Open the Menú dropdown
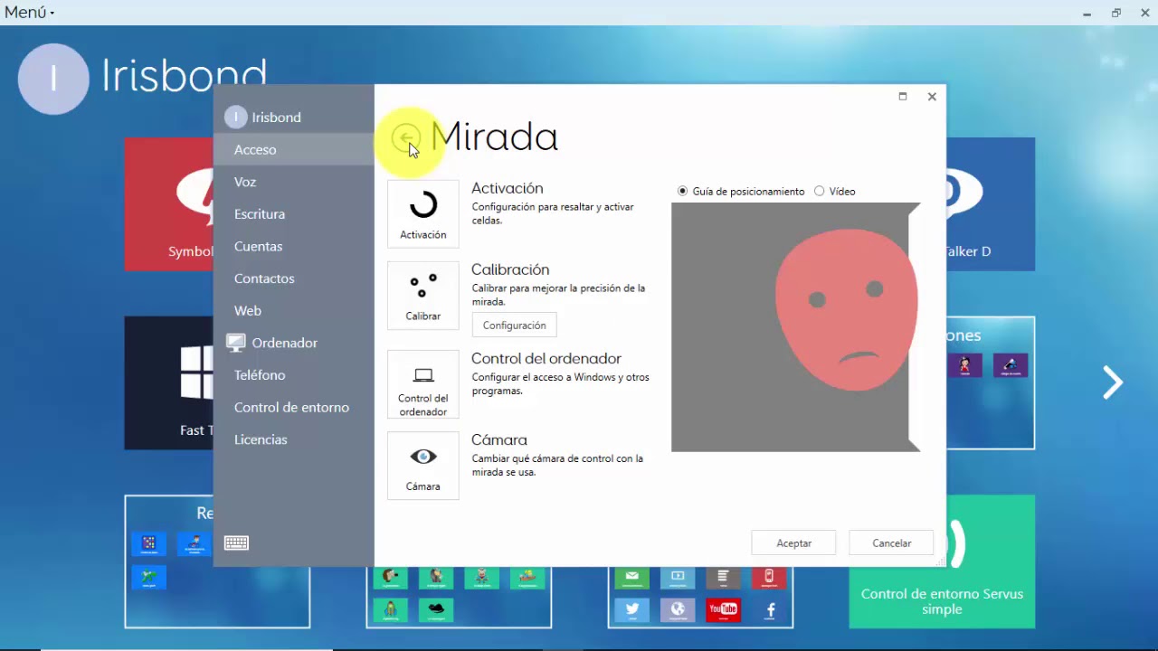Screen dimensions: 1158x651 29,12
